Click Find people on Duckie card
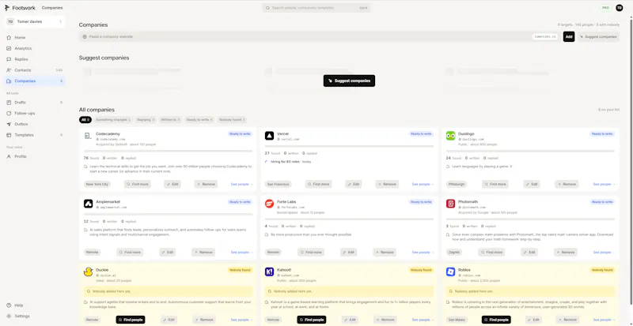 point(131,320)
